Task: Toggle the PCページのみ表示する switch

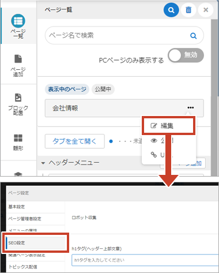Action: pos(186,55)
